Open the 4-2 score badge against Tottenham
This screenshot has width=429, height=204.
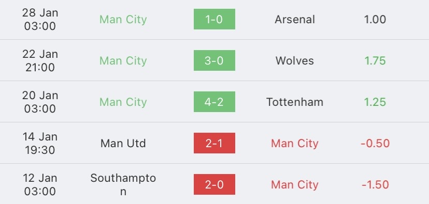(x=214, y=102)
